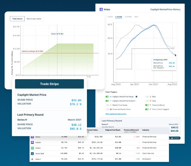Click $40.00 cost basis in Chime row
This screenshot has width=191, height=166.
[118, 148]
